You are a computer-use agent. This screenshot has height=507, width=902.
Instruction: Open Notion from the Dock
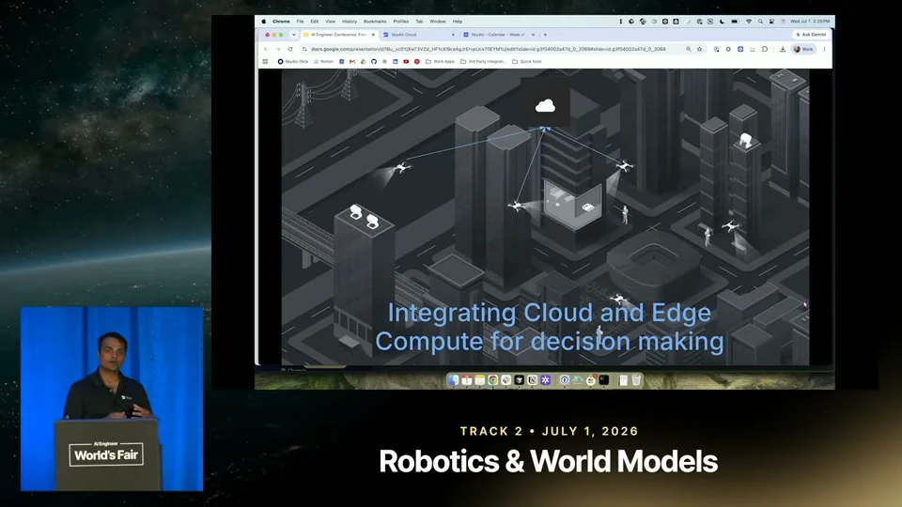(532, 380)
